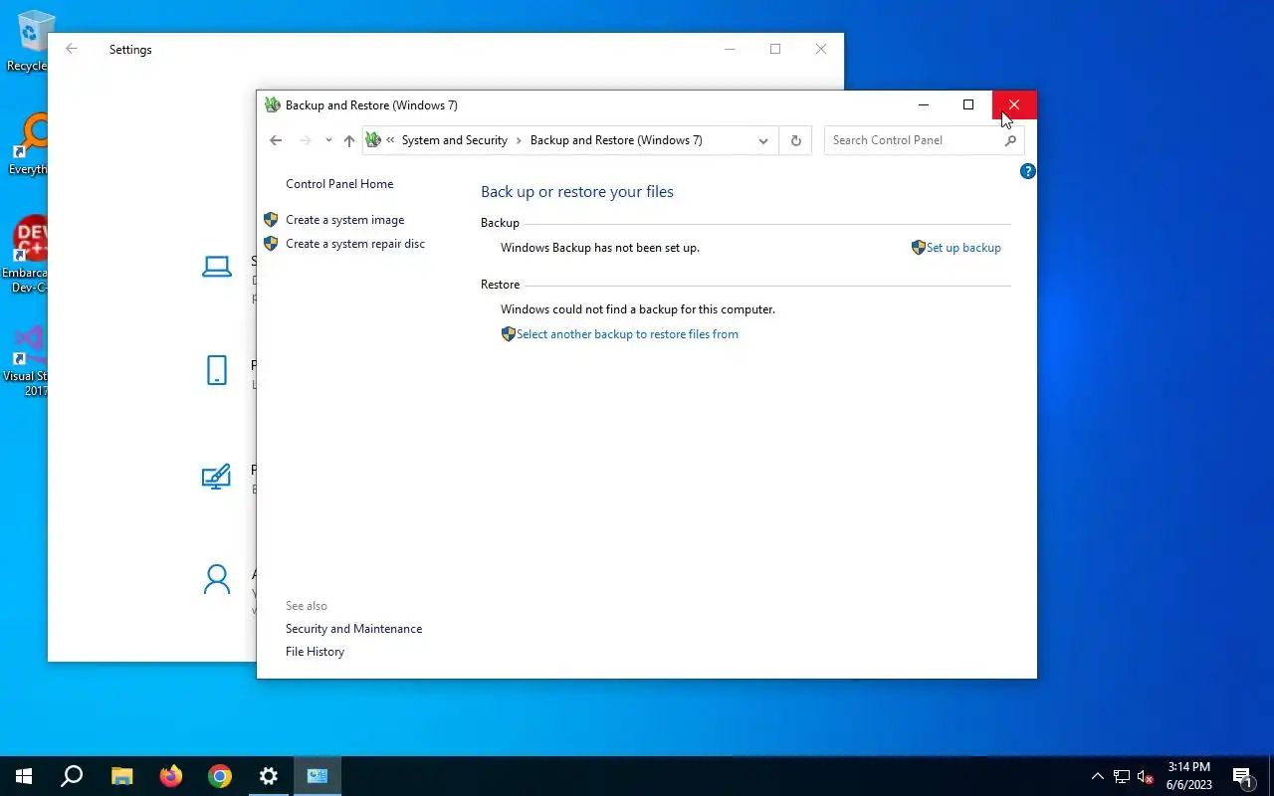Screen dimensions: 1274x796
Task: Open File History link
Action: (315, 652)
